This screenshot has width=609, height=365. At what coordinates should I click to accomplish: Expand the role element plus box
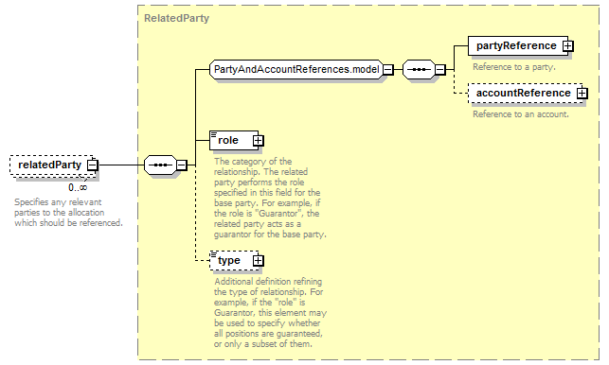pyautogui.click(x=258, y=140)
